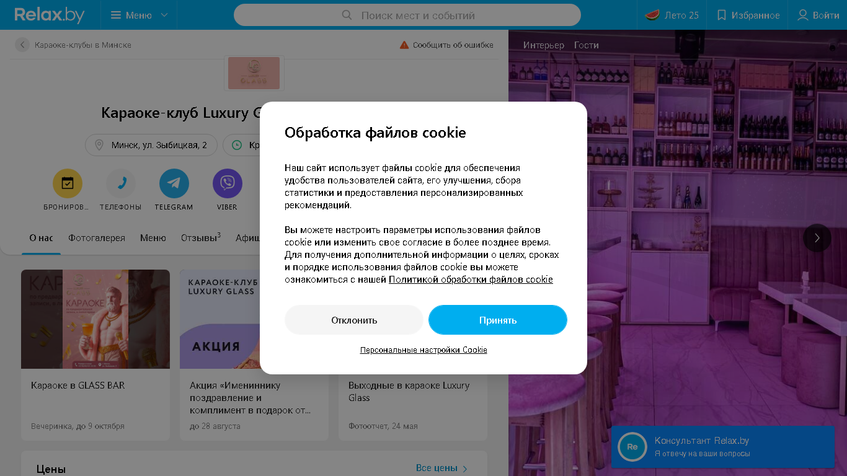Open the Отзывы tab
This screenshot has width=847, height=476.
tap(201, 238)
